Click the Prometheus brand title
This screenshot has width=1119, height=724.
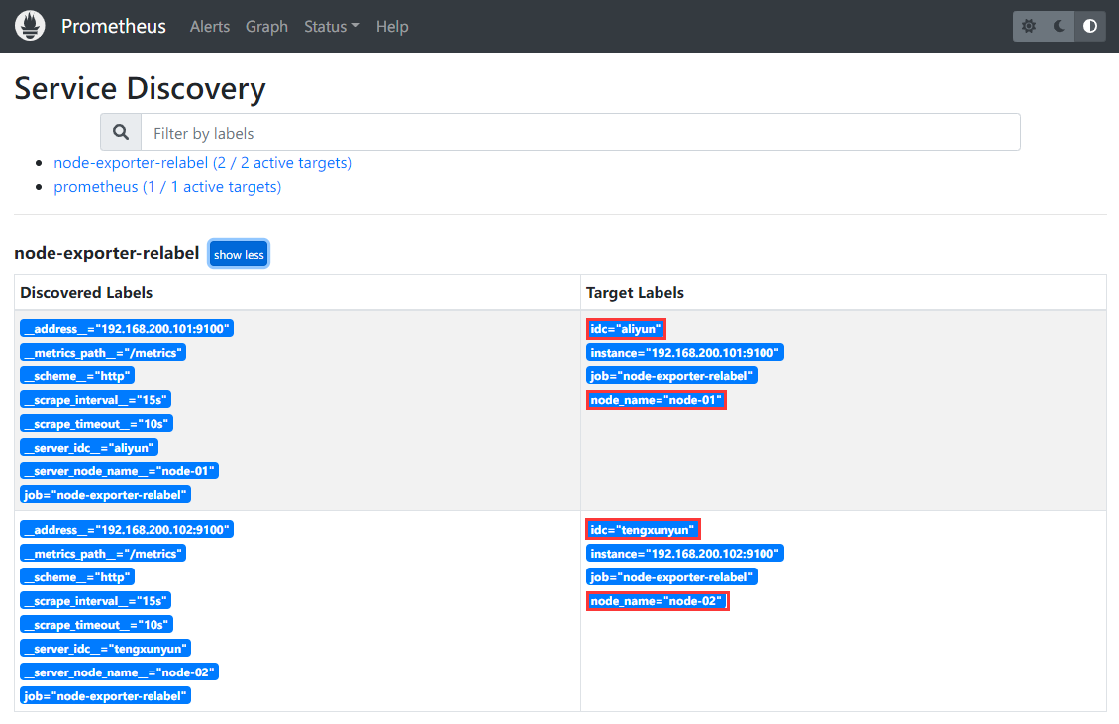114,27
